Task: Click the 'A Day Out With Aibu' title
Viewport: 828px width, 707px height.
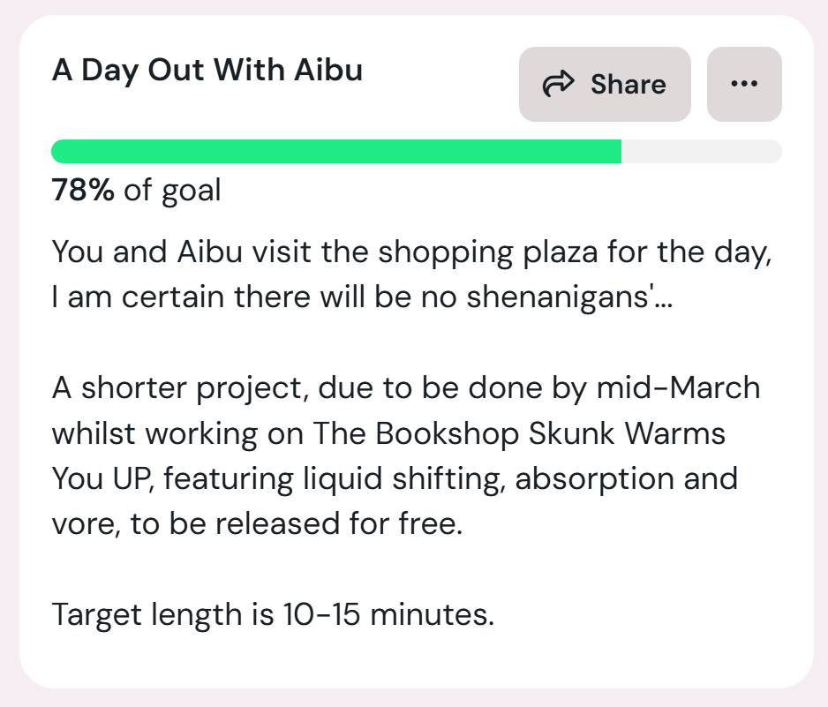Action: [207, 70]
